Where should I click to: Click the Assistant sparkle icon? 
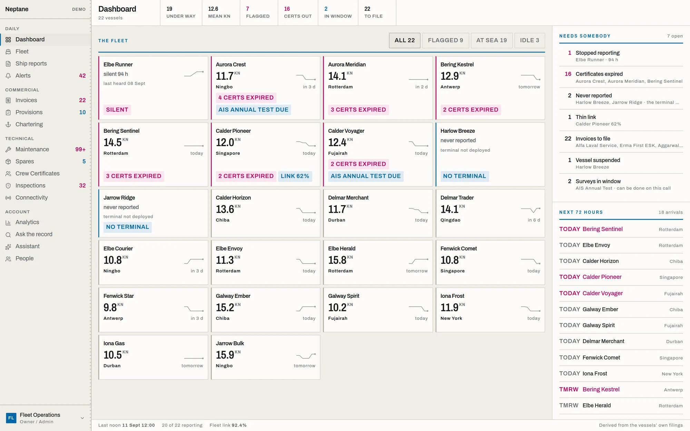tap(8, 247)
